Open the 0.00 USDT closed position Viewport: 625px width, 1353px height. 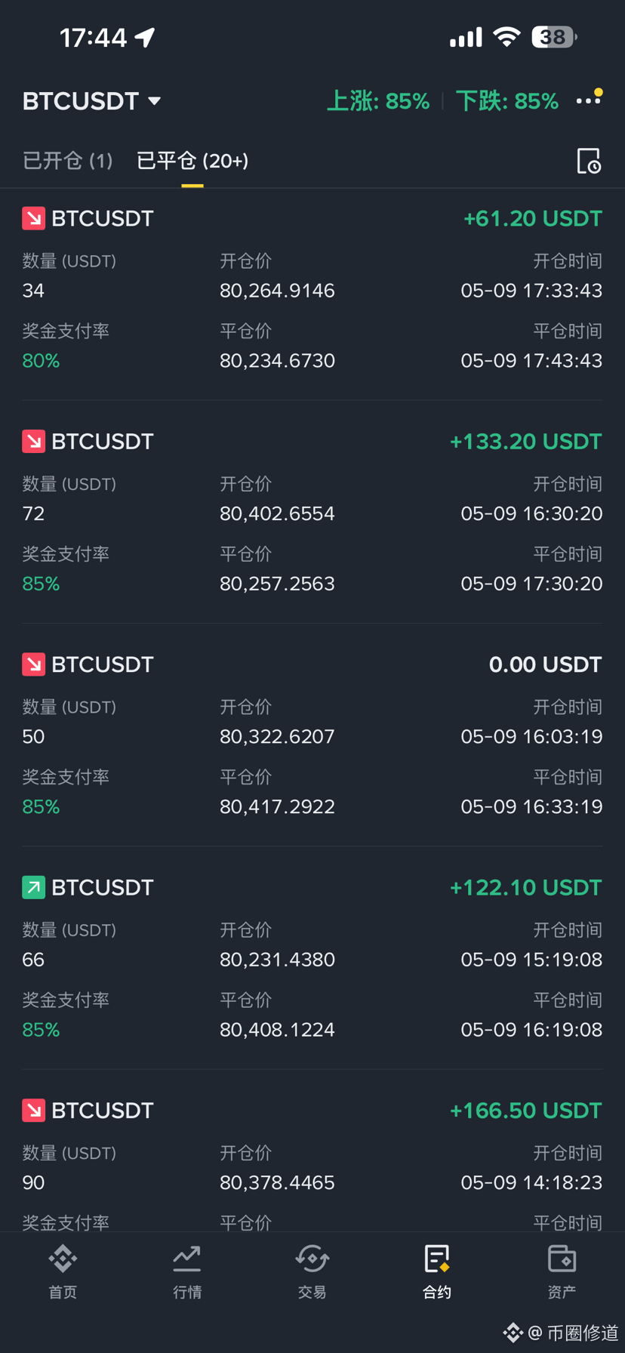point(312,735)
